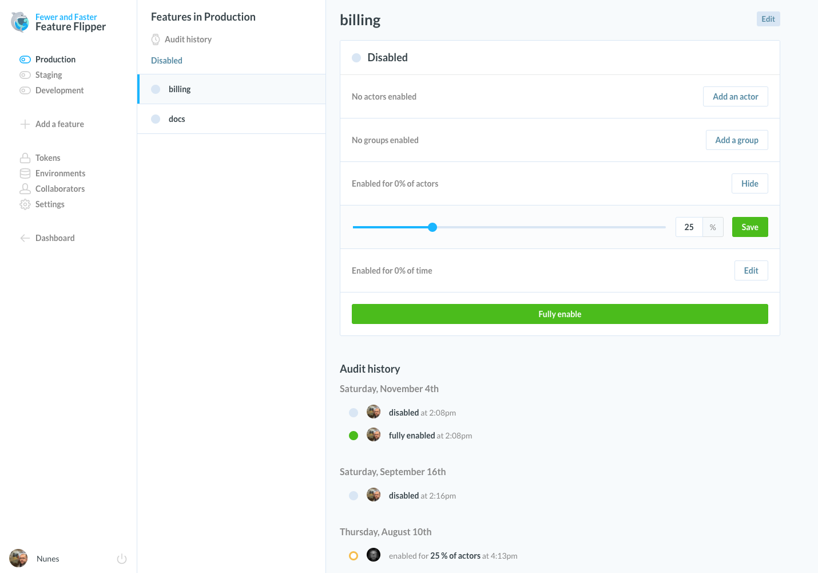Toggle the eye icon beside Production

pos(25,59)
